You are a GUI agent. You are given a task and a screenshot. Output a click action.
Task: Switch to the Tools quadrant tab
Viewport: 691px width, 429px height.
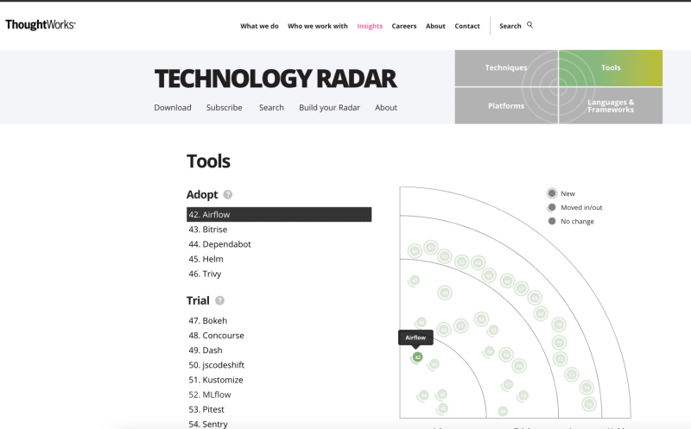coord(611,68)
